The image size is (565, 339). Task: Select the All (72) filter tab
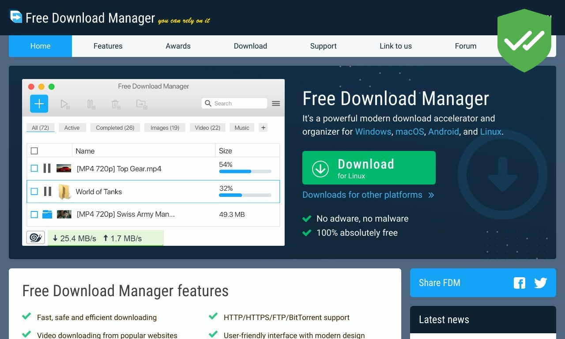pos(40,128)
